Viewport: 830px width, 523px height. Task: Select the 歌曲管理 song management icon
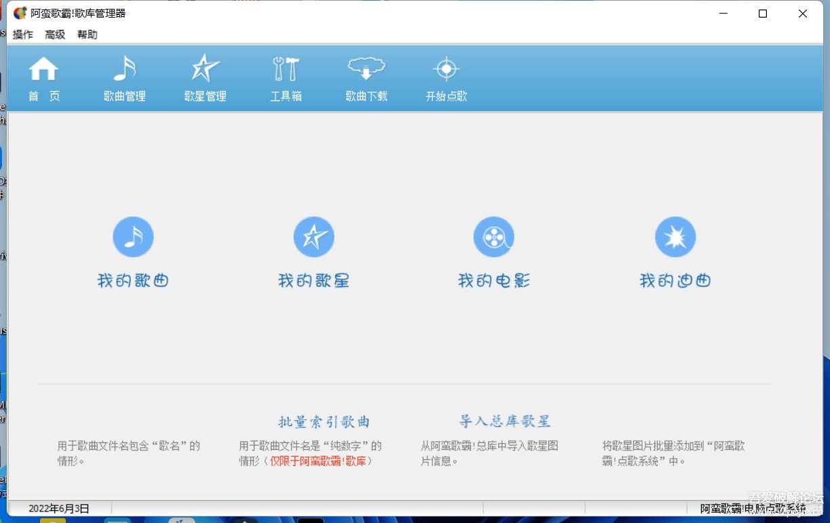pyautogui.click(x=124, y=77)
